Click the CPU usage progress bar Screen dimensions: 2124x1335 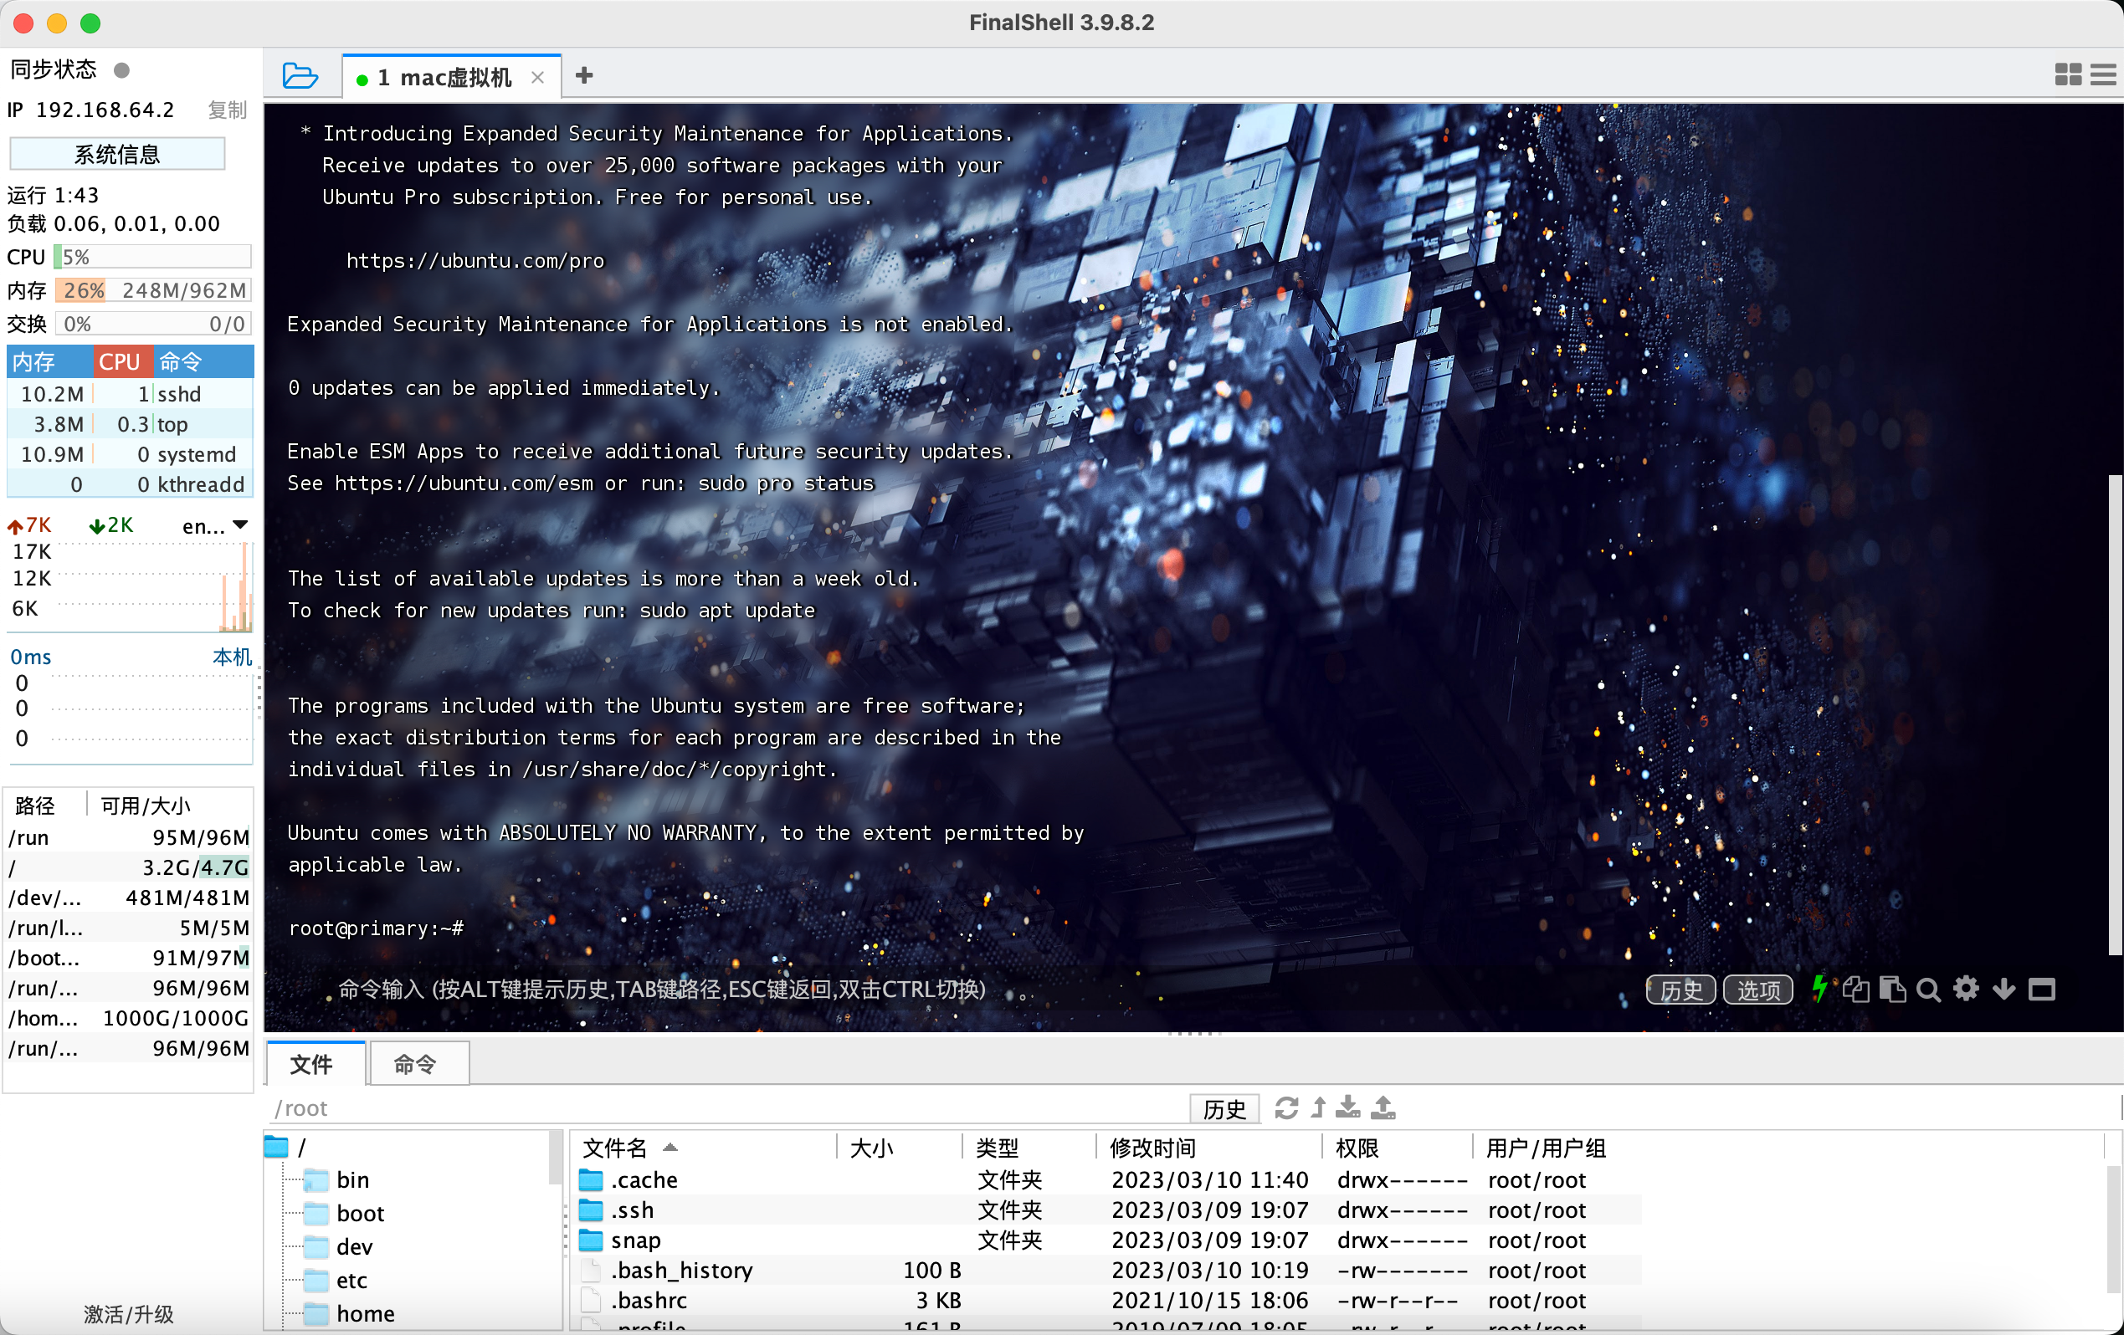tap(152, 257)
